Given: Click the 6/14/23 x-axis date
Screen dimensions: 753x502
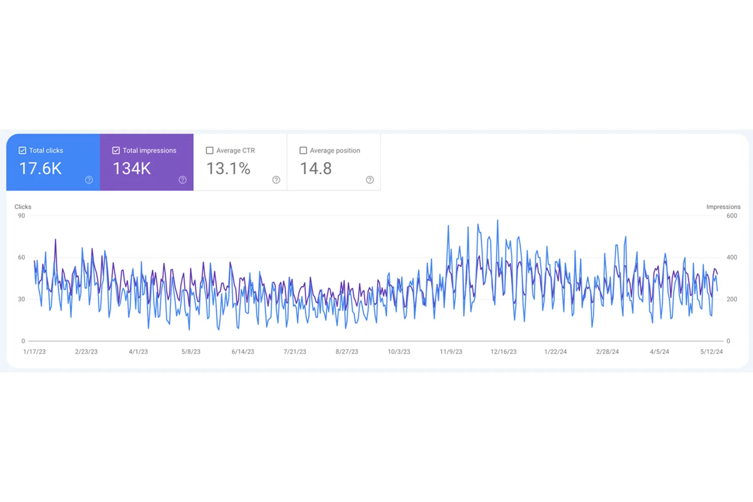Looking at the screenshot, I should tap(243, 352).
